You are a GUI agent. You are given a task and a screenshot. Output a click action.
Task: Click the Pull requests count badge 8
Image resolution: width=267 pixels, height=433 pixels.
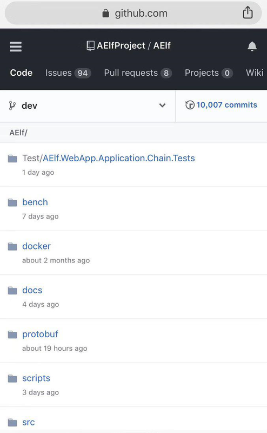click(166, 73)
